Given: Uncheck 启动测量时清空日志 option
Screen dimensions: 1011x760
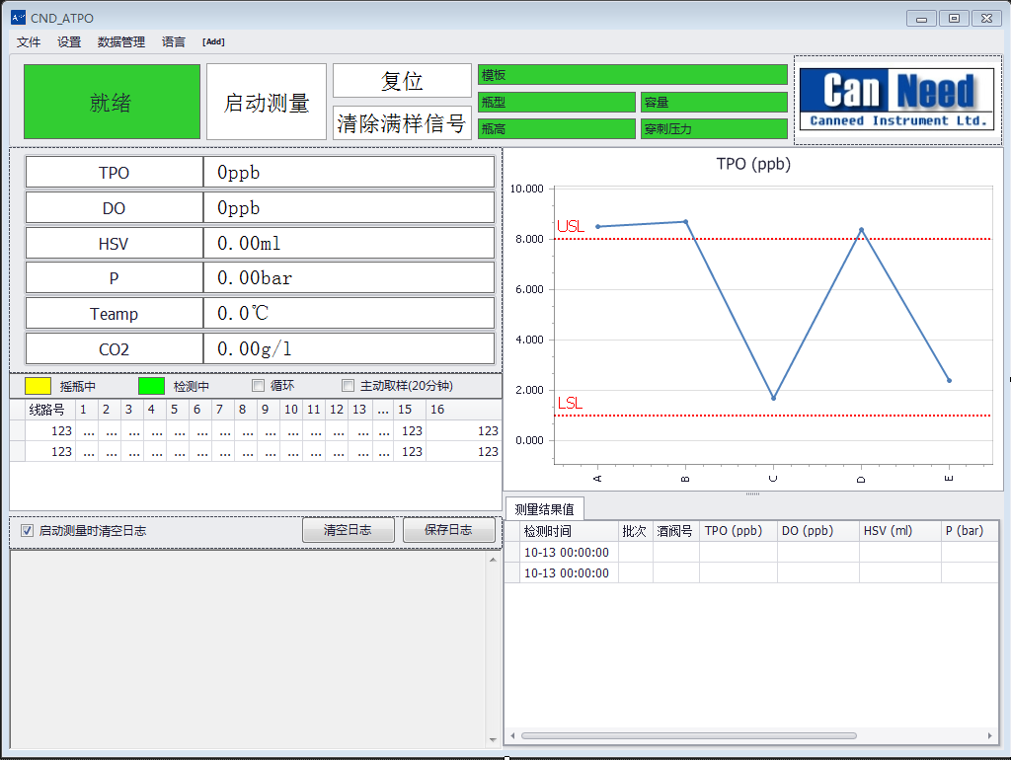Looking at the screenshot, I should click(28, 530).
